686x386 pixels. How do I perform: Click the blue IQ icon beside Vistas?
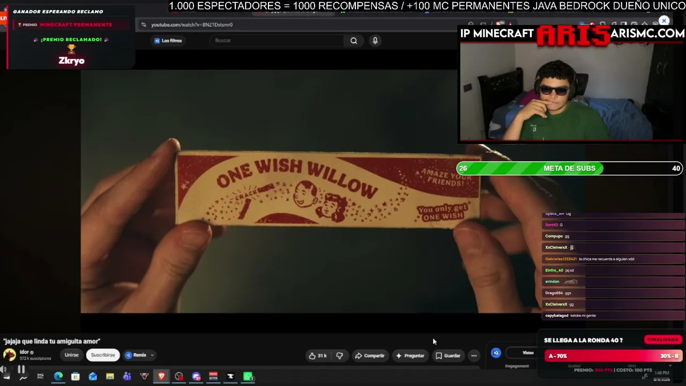click(x=496, y=353)
